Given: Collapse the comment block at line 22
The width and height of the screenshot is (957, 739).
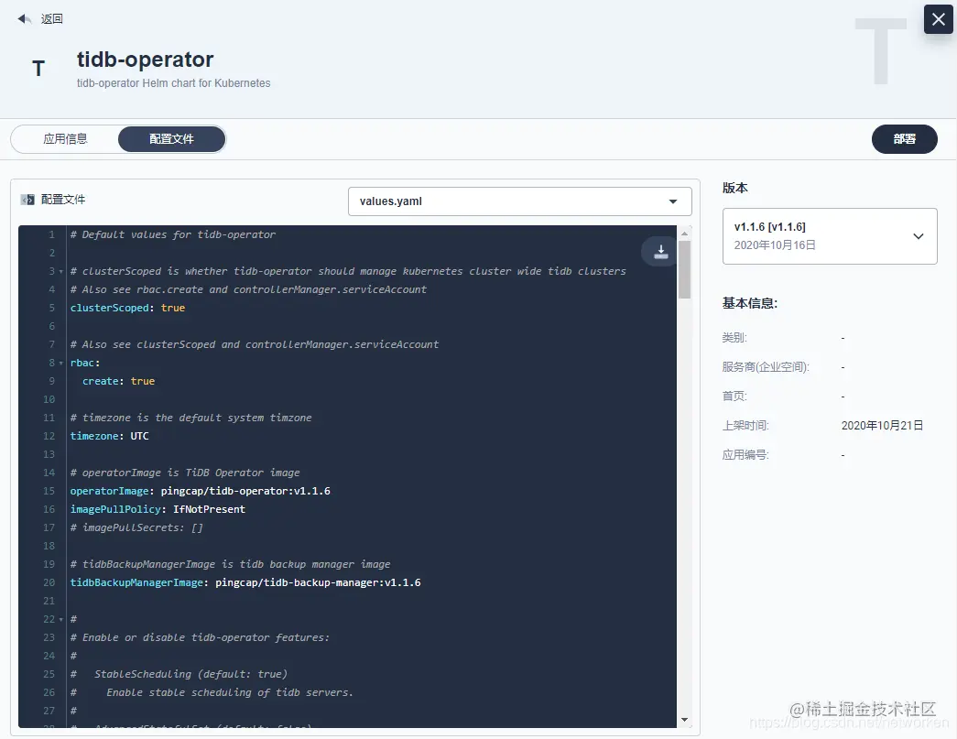Looking at the screenshot, I should 61,619.
